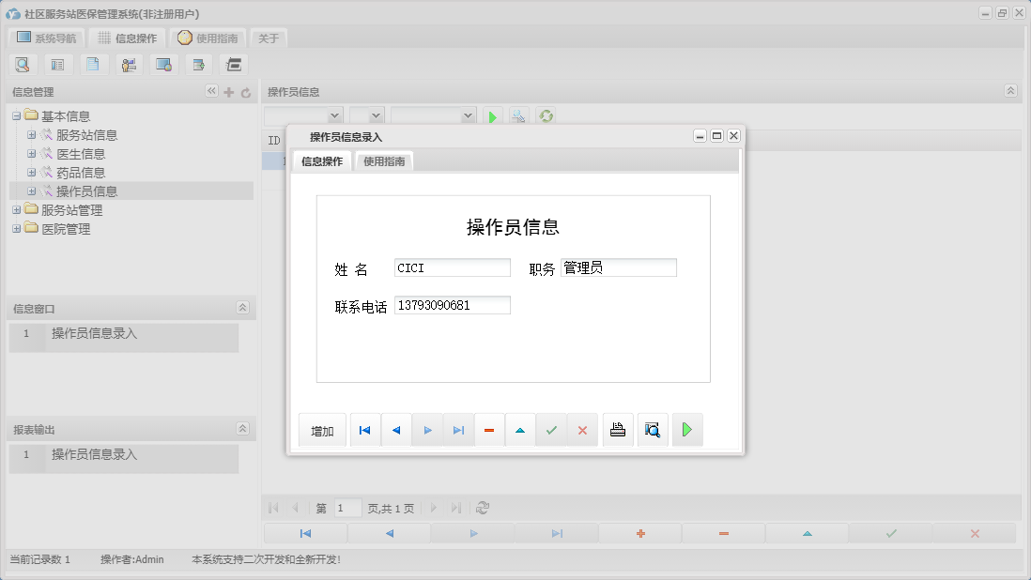Confirm the entry with the green checkmark
Screen dimensions: 1031x580
(551, 429)
